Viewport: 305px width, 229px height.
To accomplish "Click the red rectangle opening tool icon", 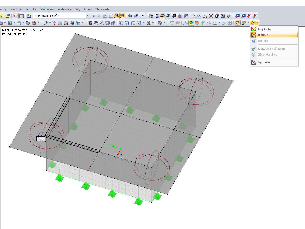I will tap(10, 23).
